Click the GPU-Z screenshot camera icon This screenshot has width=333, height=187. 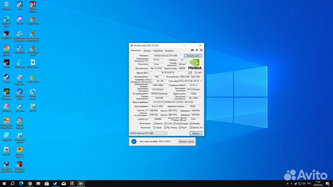(192, 50)
